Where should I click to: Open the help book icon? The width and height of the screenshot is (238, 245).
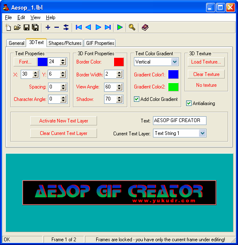click(145, 27)
